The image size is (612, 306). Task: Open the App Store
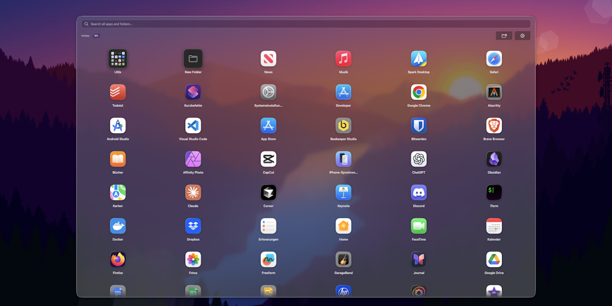[x=268, y=126]
